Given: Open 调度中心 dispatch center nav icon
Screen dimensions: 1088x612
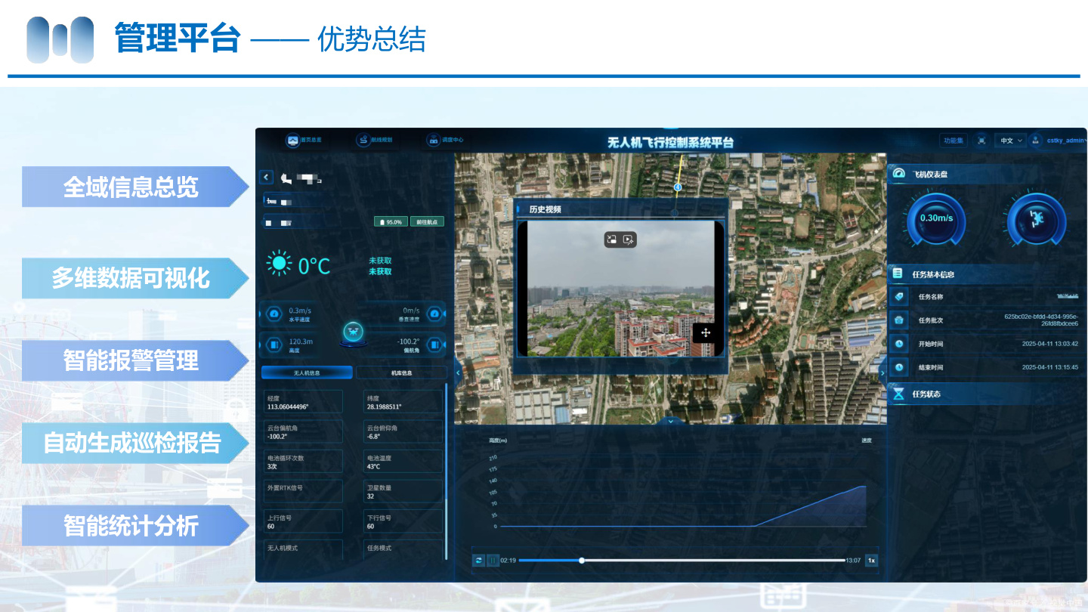Looking at the screenshot, I should 433,140.
